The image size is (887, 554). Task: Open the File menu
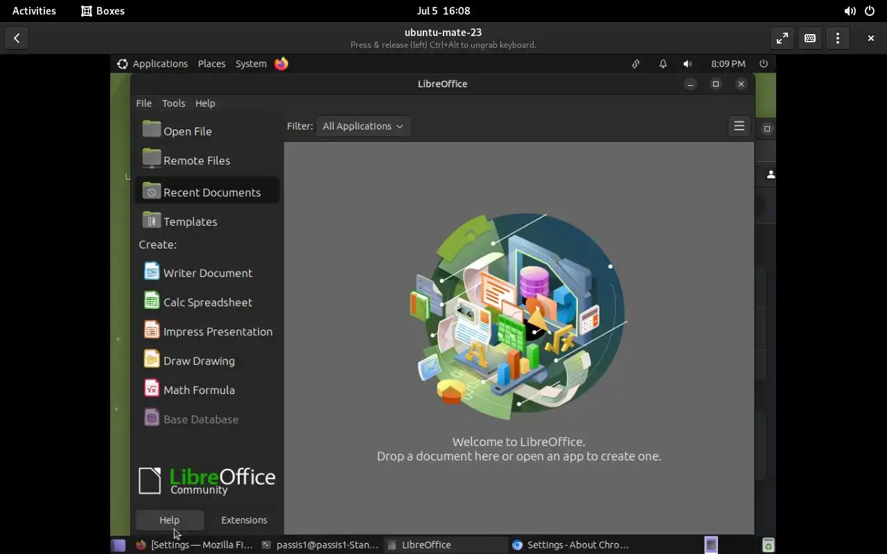(x=143, y=103)
